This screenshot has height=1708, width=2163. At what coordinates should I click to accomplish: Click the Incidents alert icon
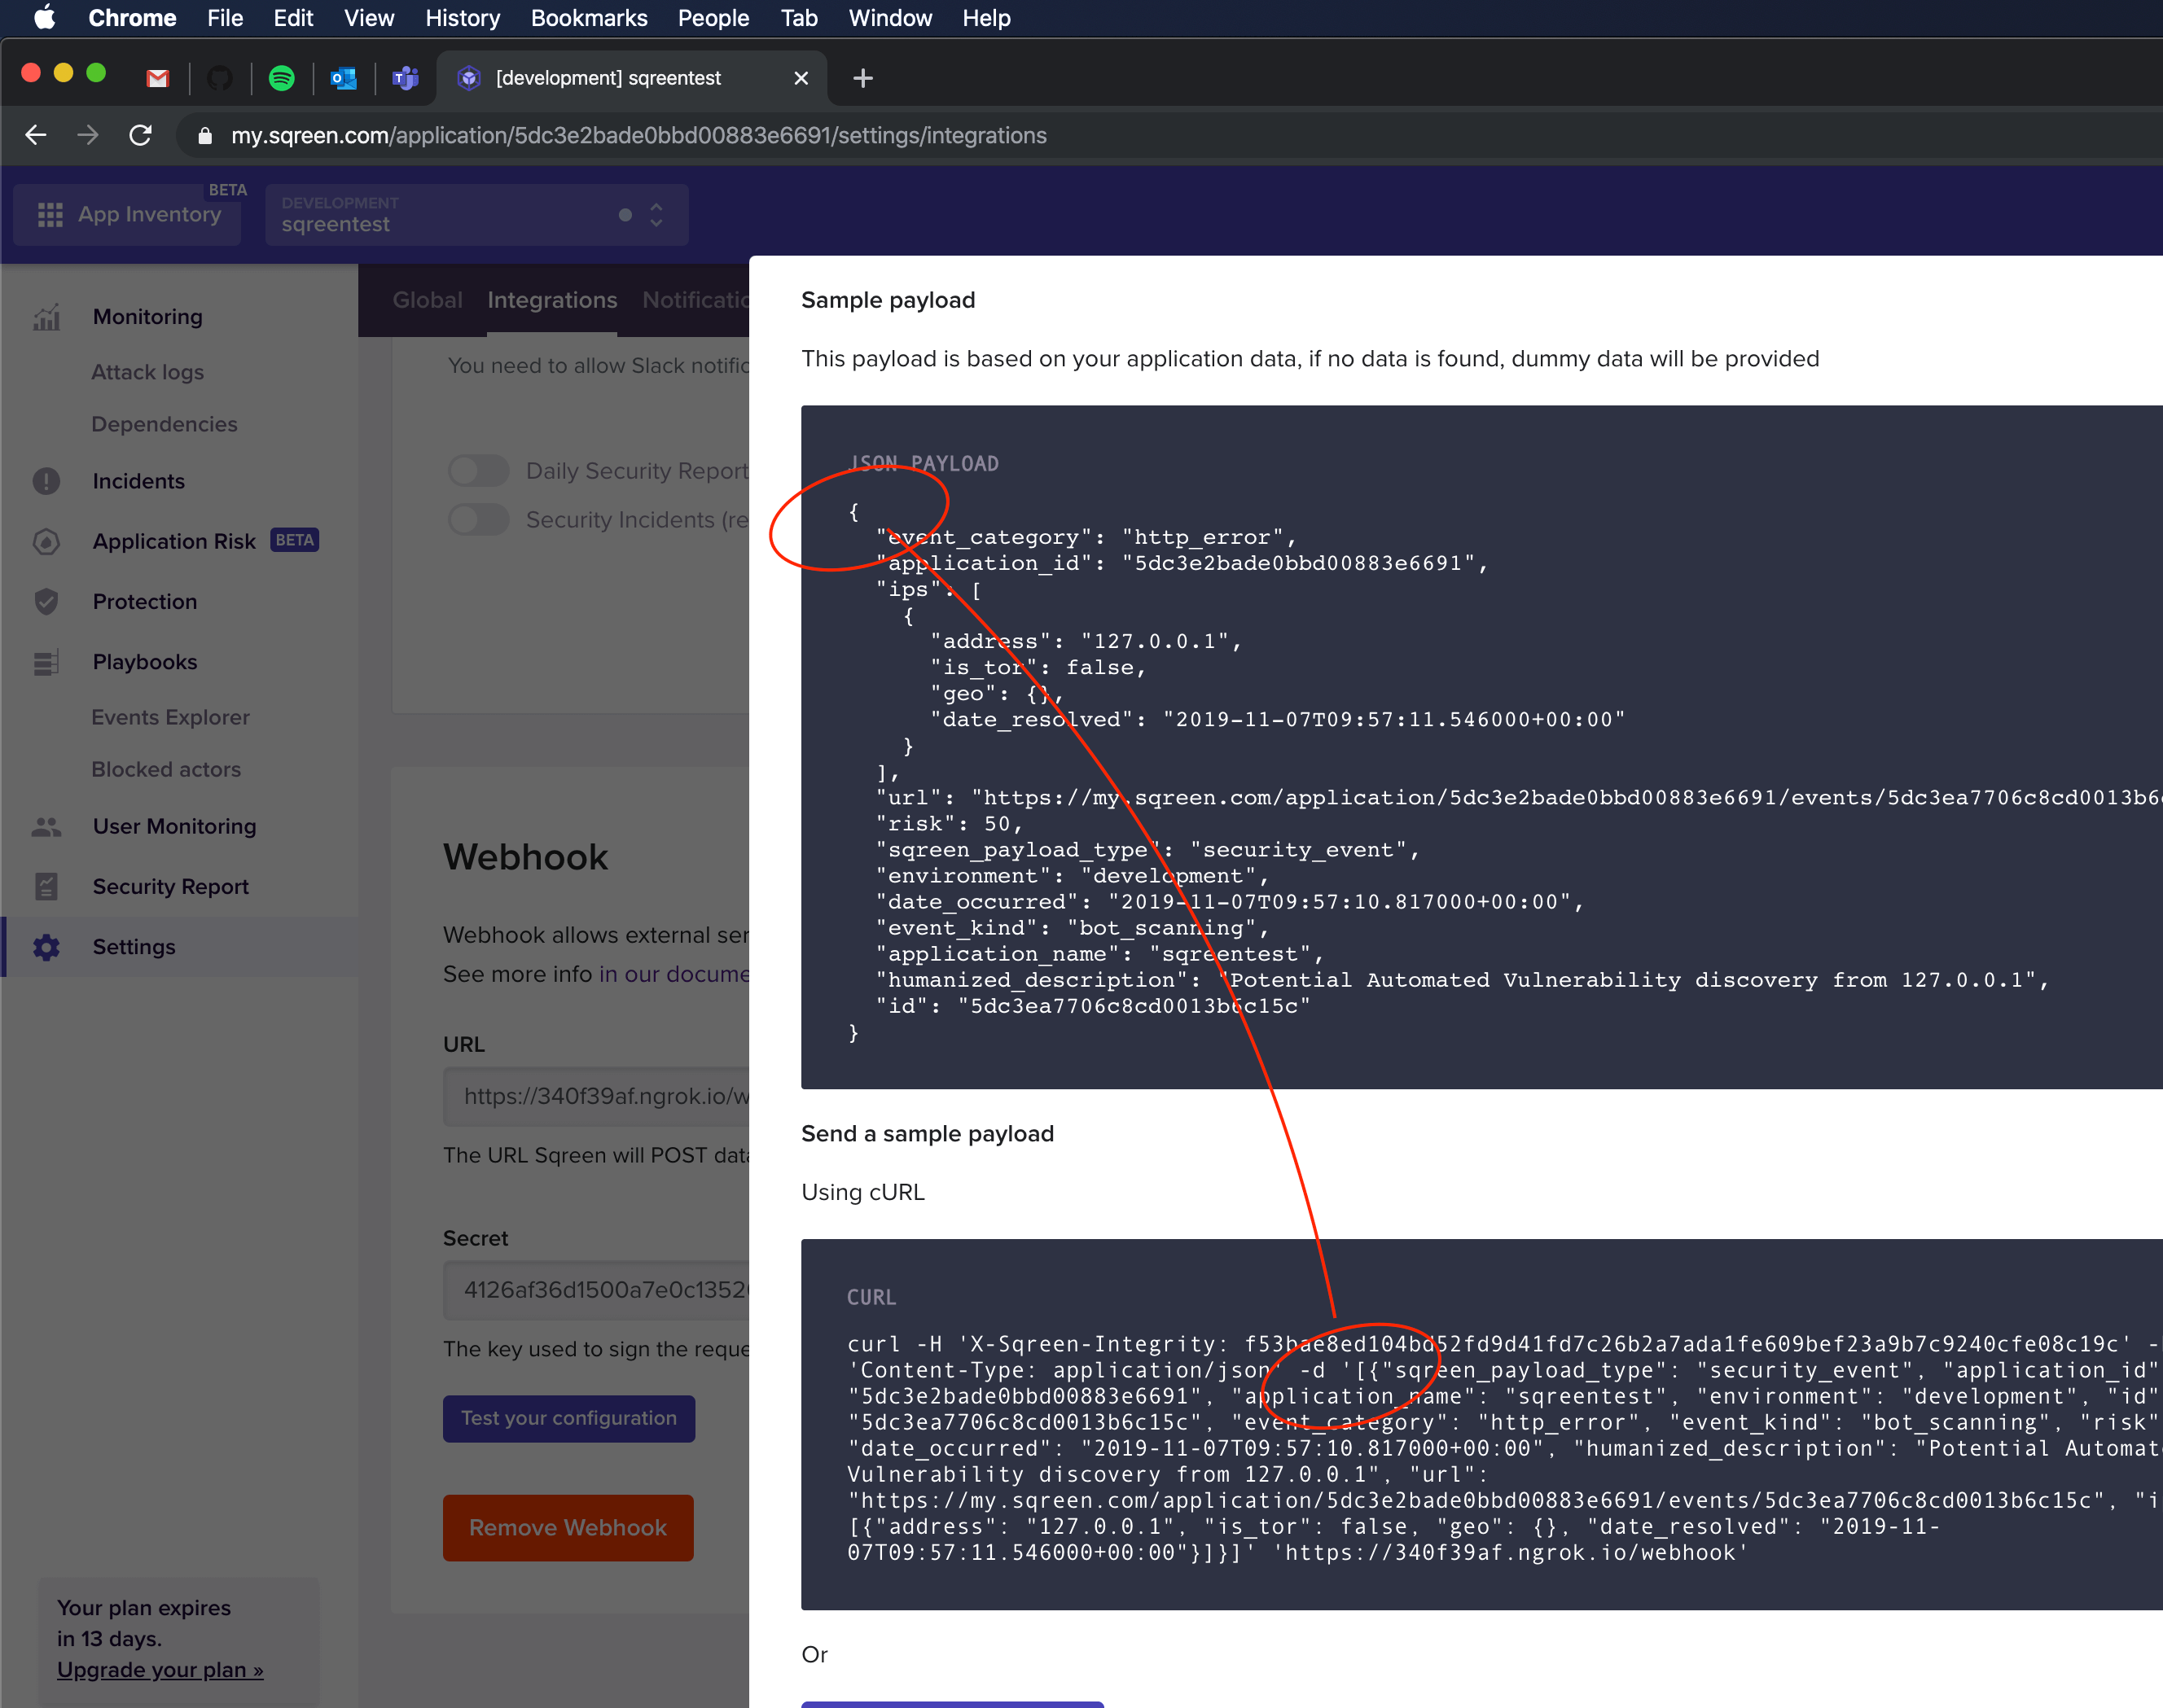pyautogui.click(x=46, y=481)
